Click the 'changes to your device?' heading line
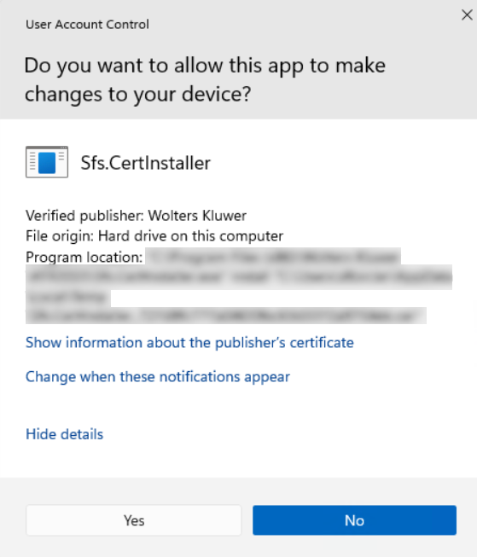Image resolution: width=477 pixels, height=557 pixels. pos(137,94)
